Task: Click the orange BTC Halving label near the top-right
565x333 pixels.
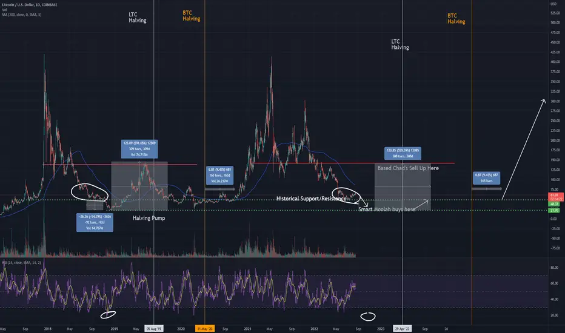Action: [456, 18]
